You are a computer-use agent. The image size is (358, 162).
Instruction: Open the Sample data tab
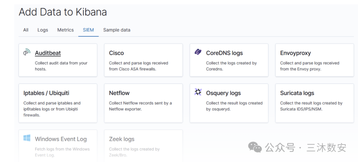[117, 30]
